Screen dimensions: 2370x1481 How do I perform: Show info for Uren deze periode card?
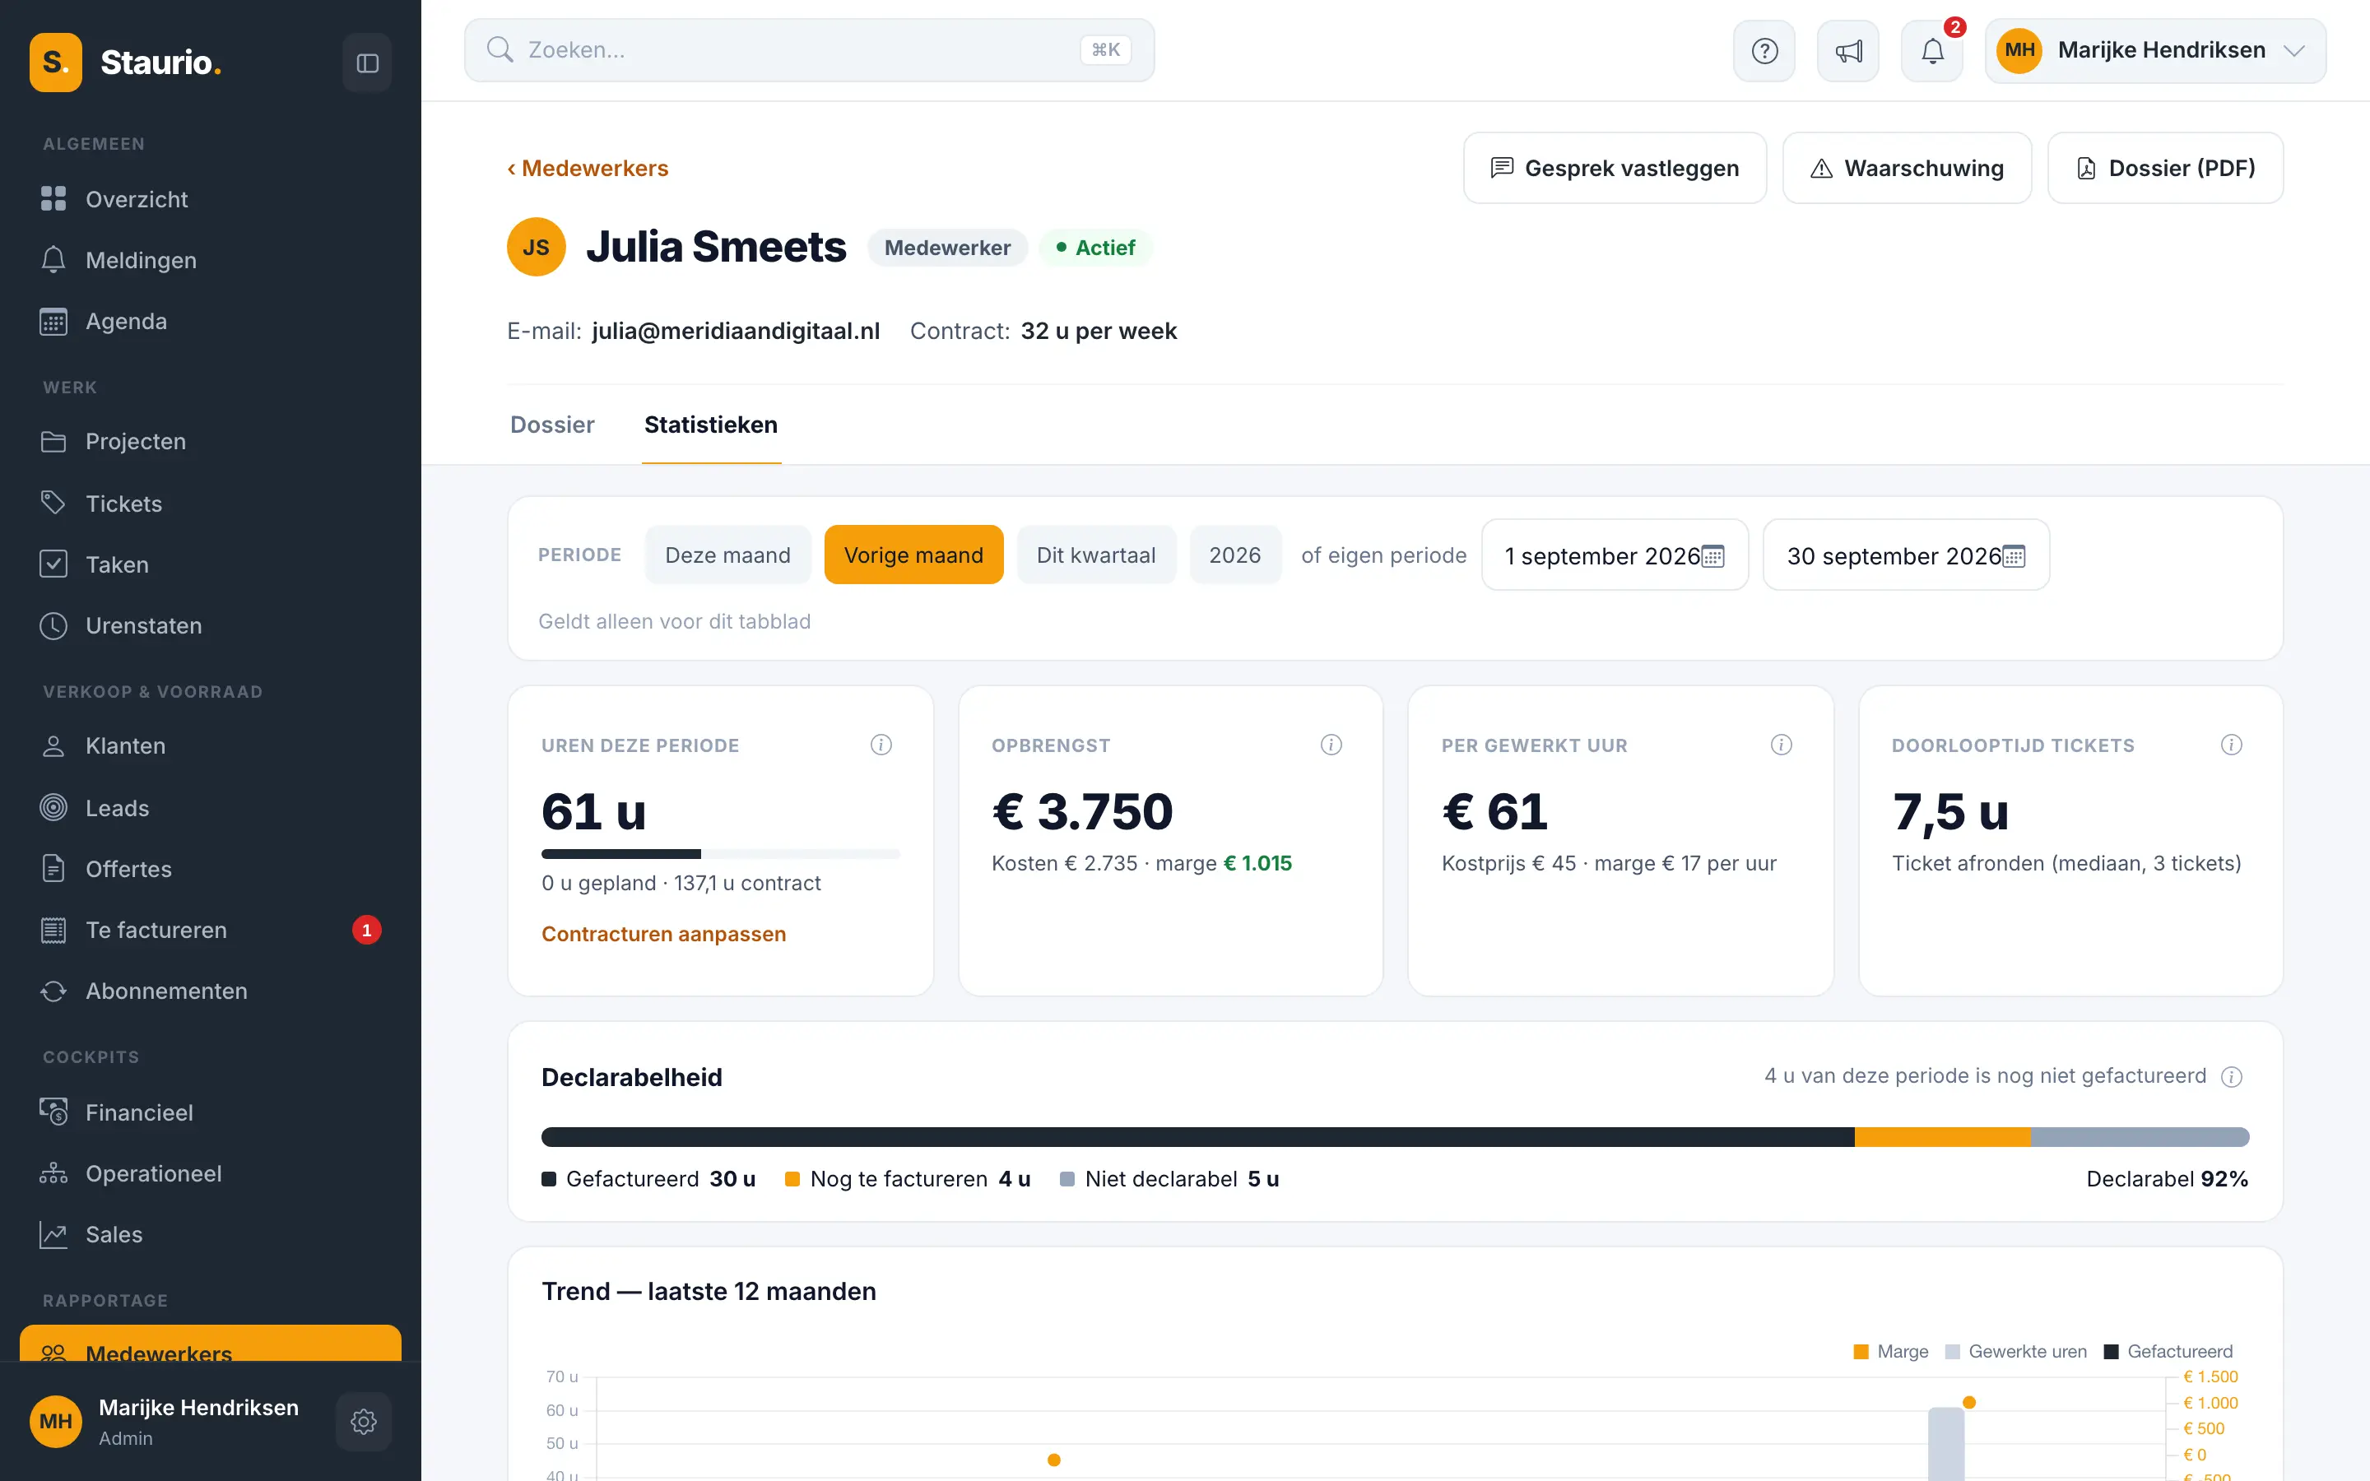(881, 745)
